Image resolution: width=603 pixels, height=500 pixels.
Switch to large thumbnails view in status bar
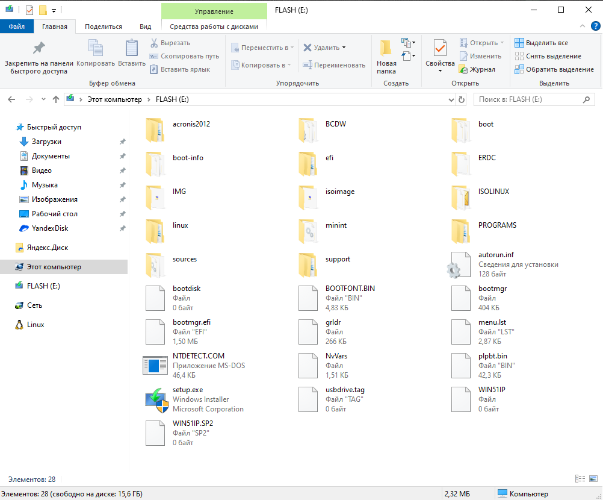coord(593,480)
